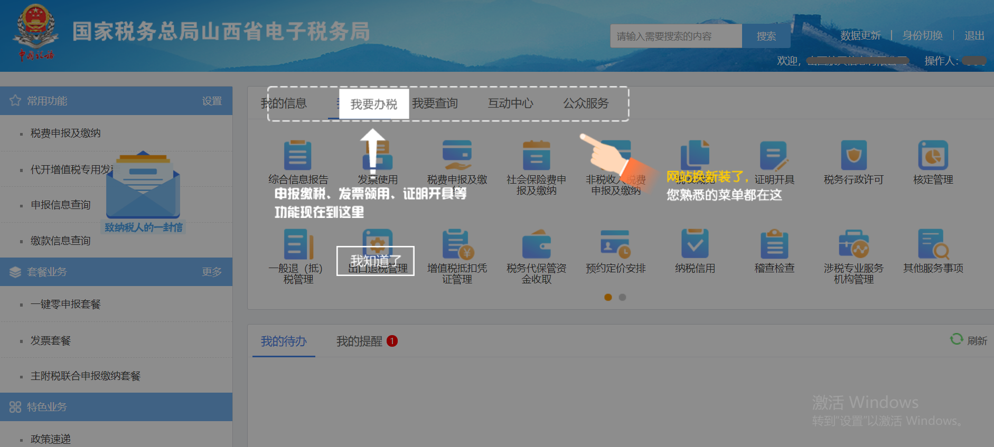Screen dimensions: 994x447
Task: Switch to the 我要查询 tab
Action: coord(435,103)
